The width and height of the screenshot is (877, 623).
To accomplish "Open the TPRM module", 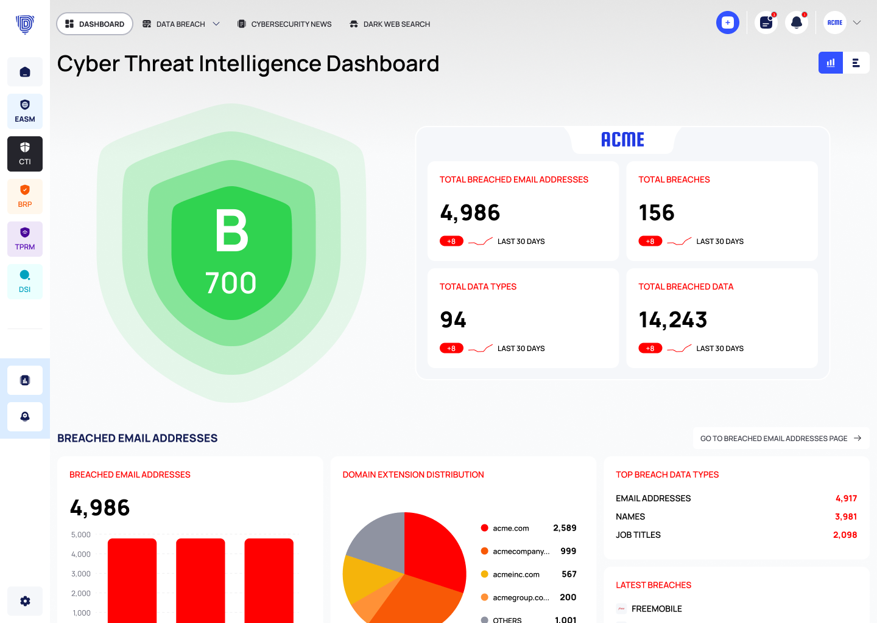I will (25, 239).
